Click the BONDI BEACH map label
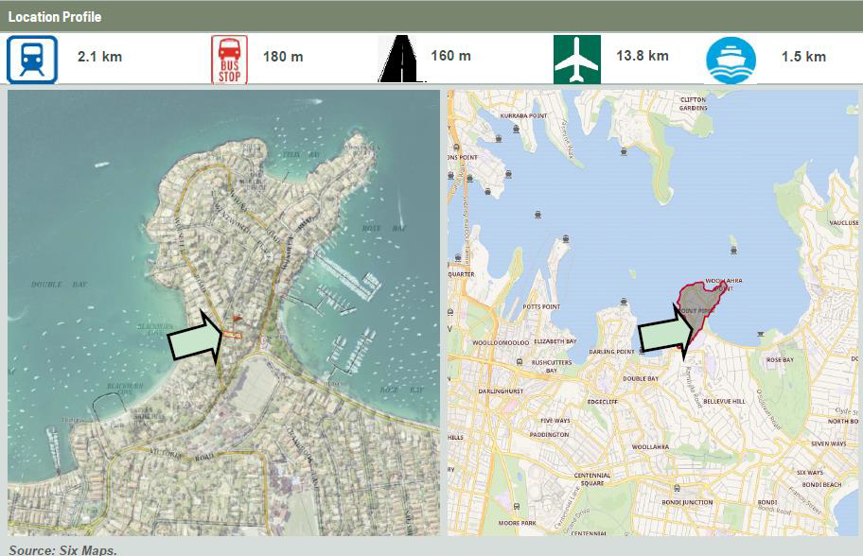This screenshot has width=863, height=556. point(821,484)
